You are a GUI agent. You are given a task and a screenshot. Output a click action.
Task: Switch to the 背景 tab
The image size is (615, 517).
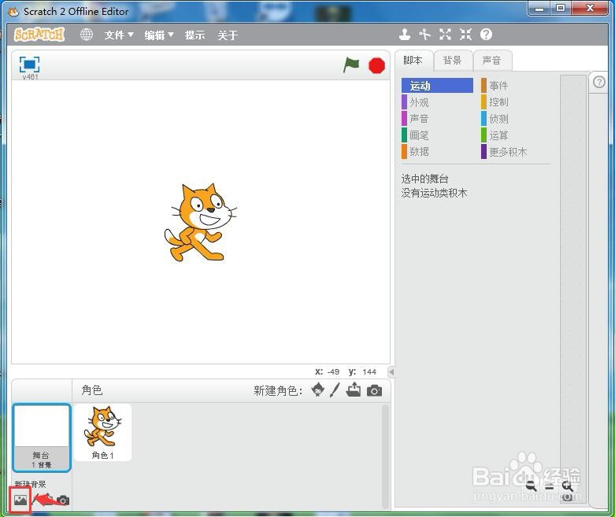point(453,61)
